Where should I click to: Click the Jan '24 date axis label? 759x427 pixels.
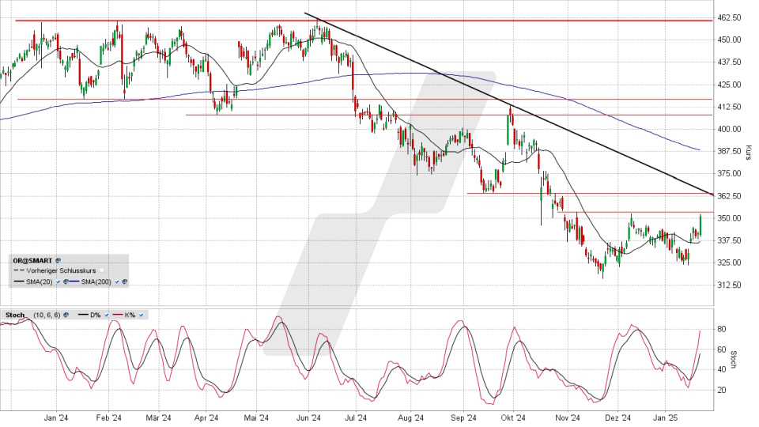55,418
